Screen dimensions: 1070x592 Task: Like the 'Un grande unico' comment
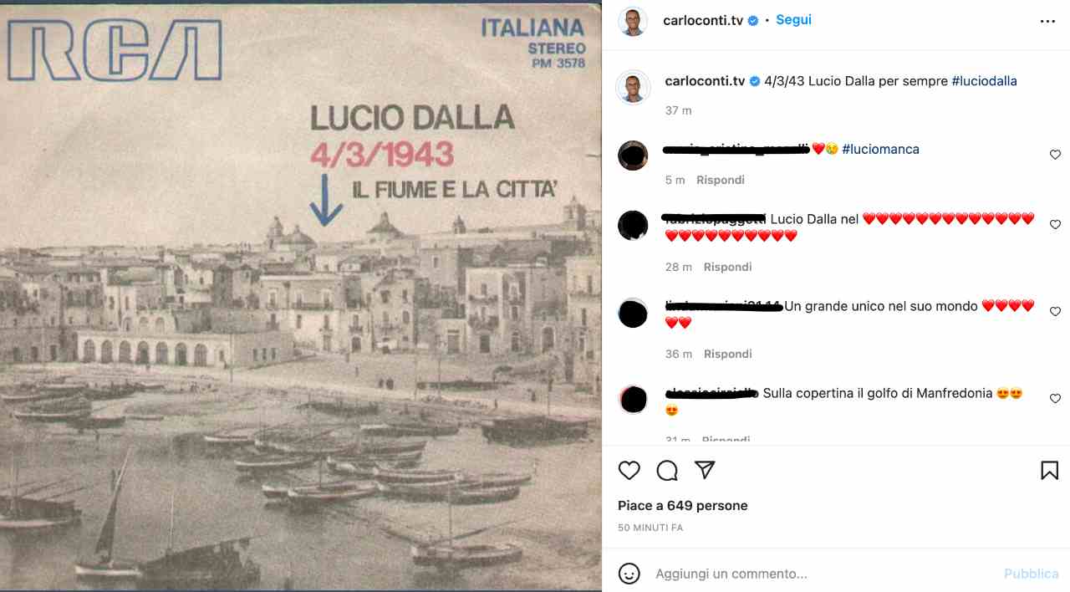click(1055, 312)
